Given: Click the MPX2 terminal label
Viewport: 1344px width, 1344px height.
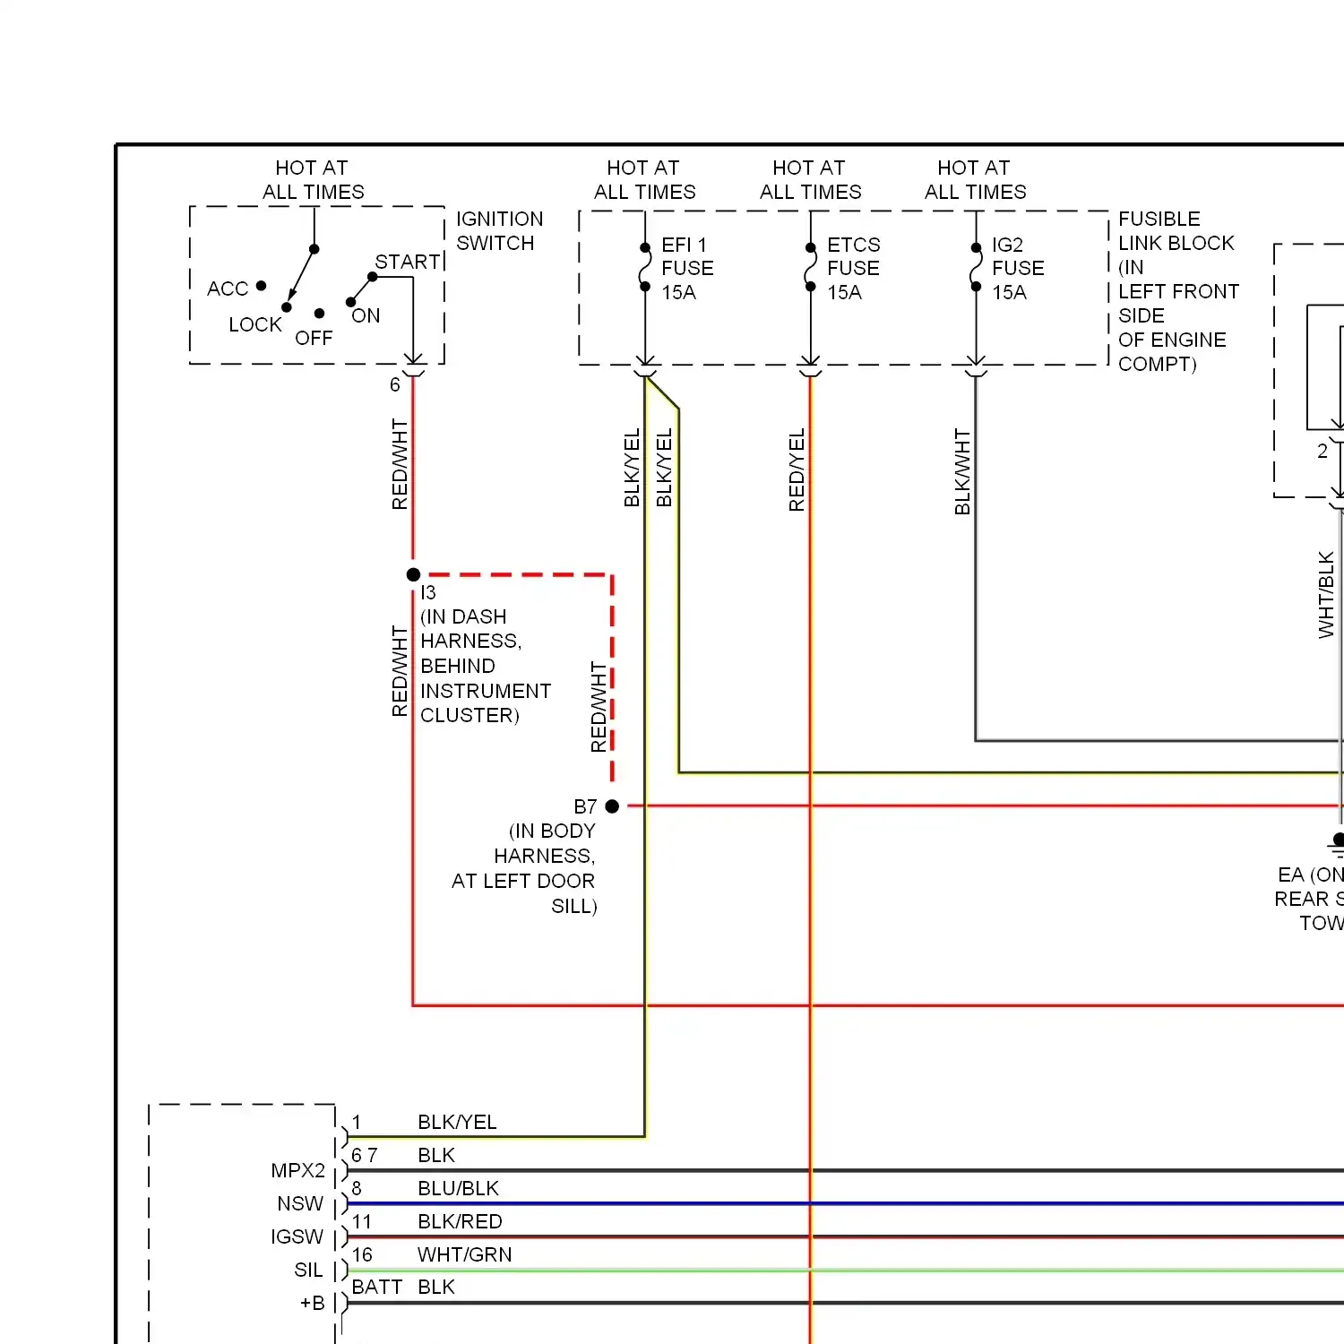Looking at the screenshot, I should point(298,1170).
